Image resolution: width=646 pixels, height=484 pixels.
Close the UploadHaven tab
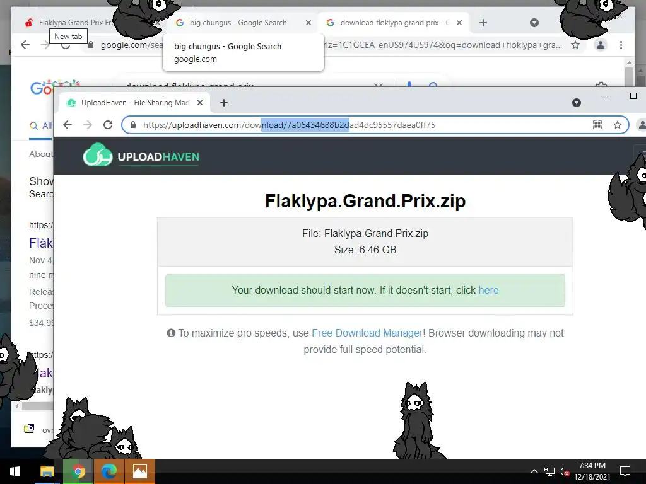(x=200, y=103)
